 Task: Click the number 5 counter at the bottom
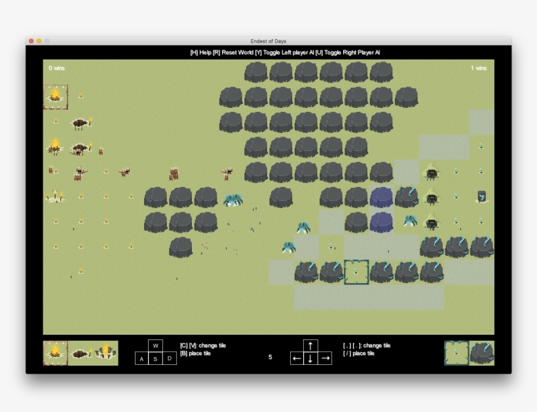(x=269, y=356)
